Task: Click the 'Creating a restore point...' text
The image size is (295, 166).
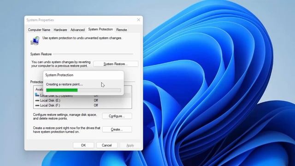Action: [65, 84]
